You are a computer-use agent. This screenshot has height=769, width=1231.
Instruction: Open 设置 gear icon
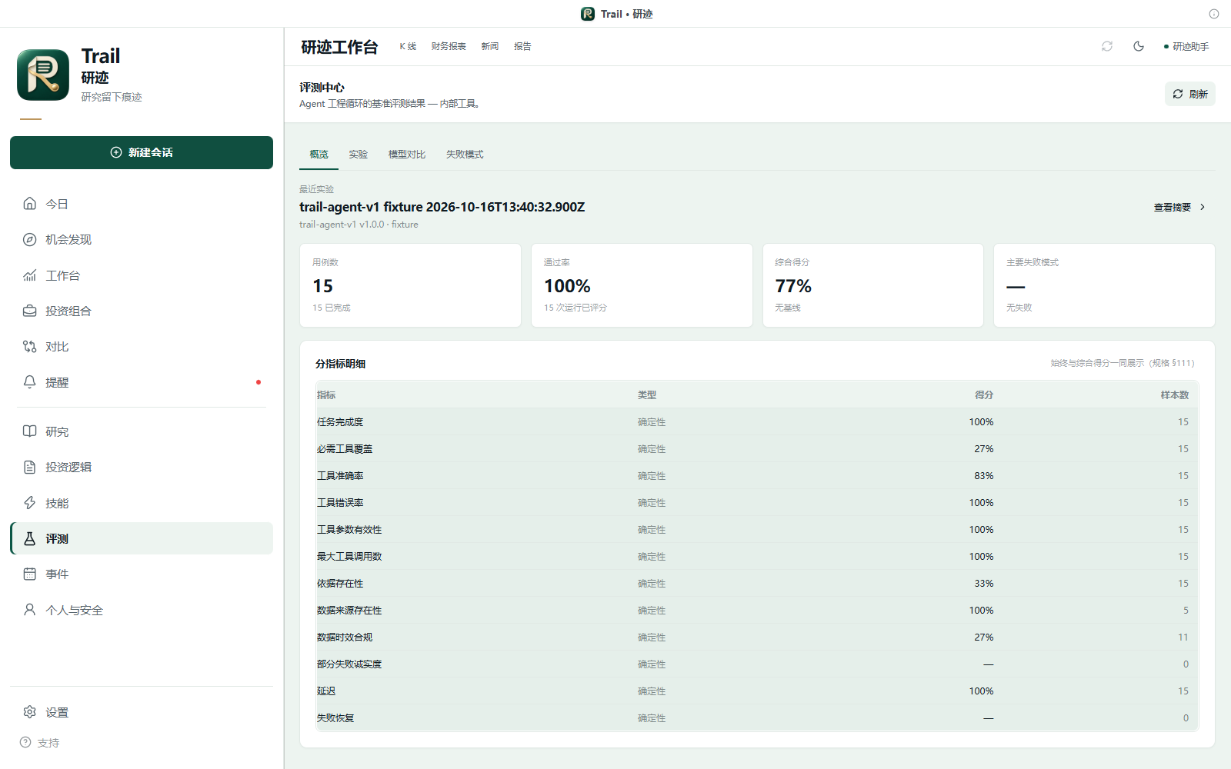[29, 712]
